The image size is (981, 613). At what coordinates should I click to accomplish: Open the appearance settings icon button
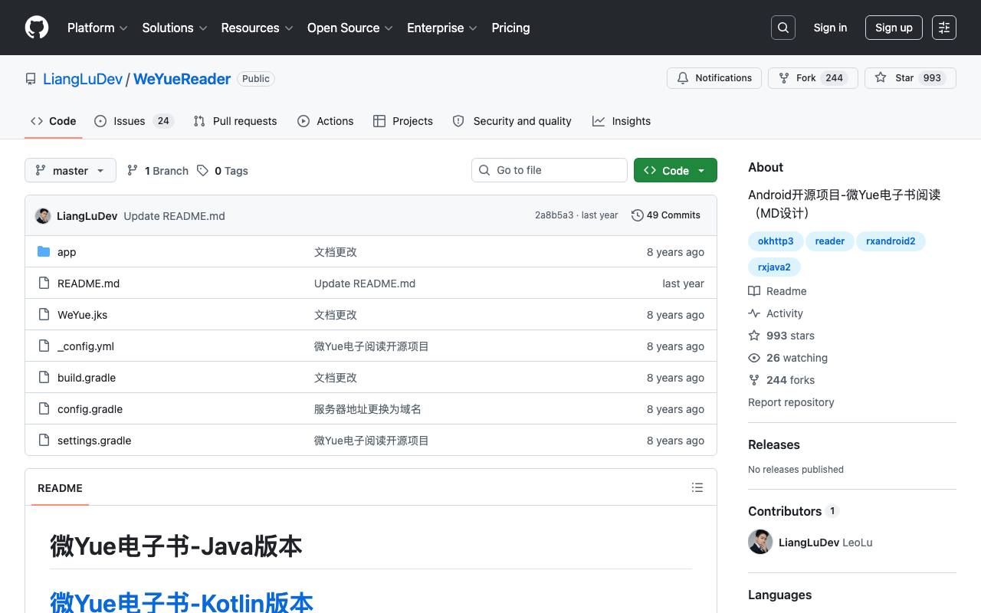(x=944, y=28)
